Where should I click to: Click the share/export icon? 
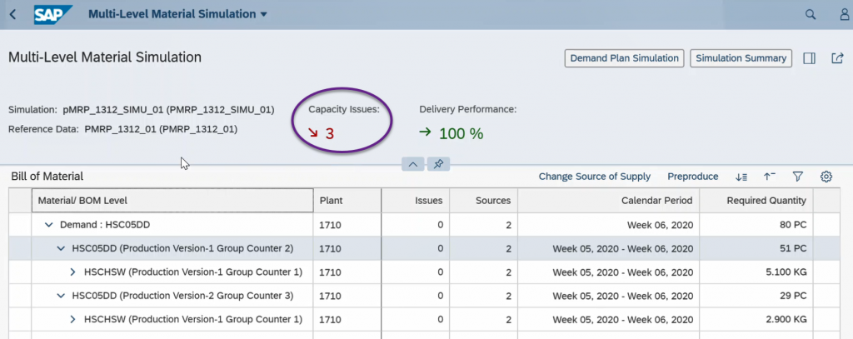click(x=837, y=58)
